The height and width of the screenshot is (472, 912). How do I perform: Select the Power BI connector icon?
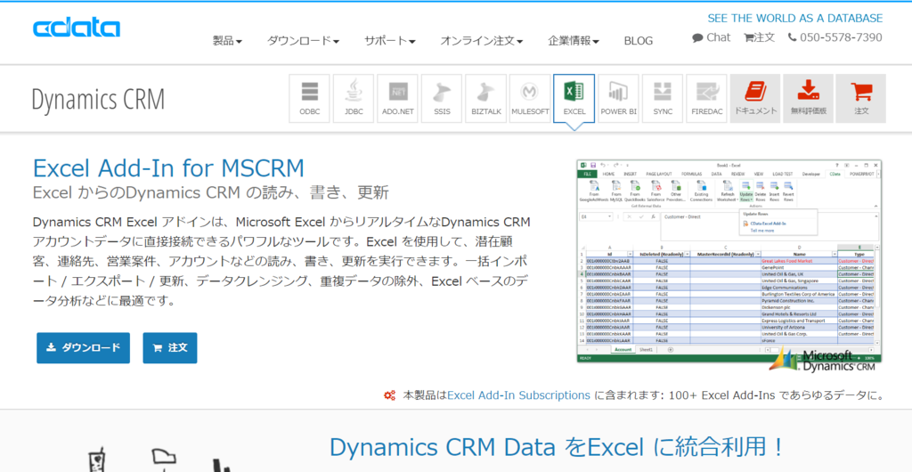point(618,98)
